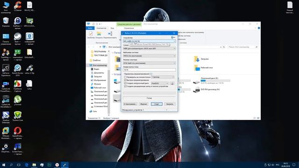The height and width of the screenshot is (168, 299).
Task: Launch Microsoft Edge from taskbar
Action: (27, 165)
